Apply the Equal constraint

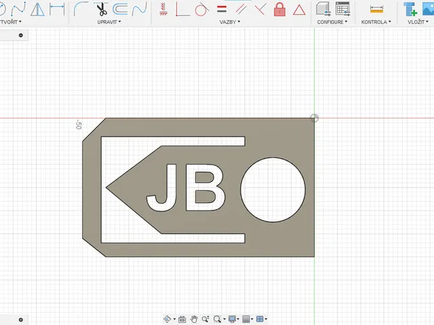pyautogui.click(x=222, y=9)
